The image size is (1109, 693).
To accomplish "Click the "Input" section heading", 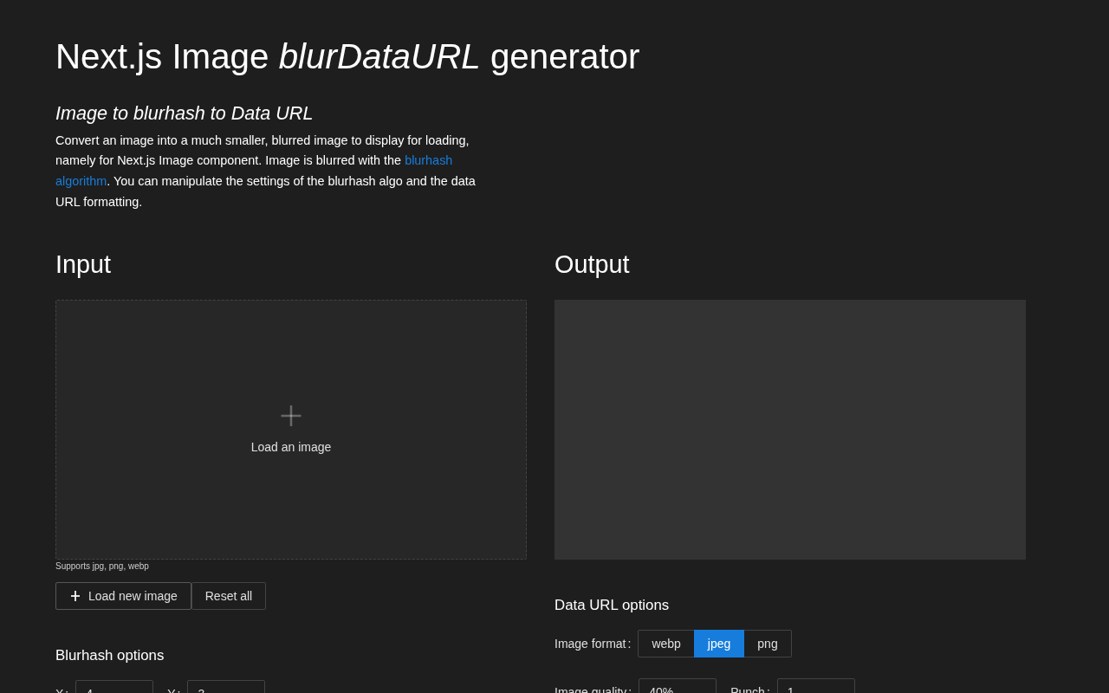I will click(83, 264).
